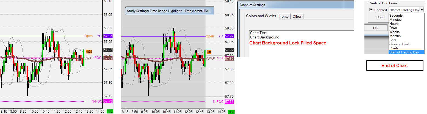Click the black 57.92 price box on white chart
The image size is (427, 114).
coord(108,50)
